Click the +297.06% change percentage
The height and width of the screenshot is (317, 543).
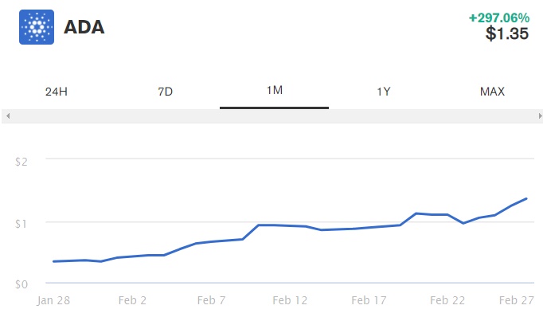pos(499,18)
